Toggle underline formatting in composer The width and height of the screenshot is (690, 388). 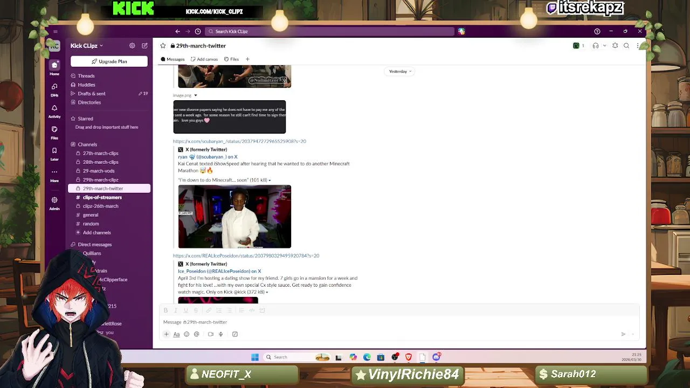coord(185,310)
